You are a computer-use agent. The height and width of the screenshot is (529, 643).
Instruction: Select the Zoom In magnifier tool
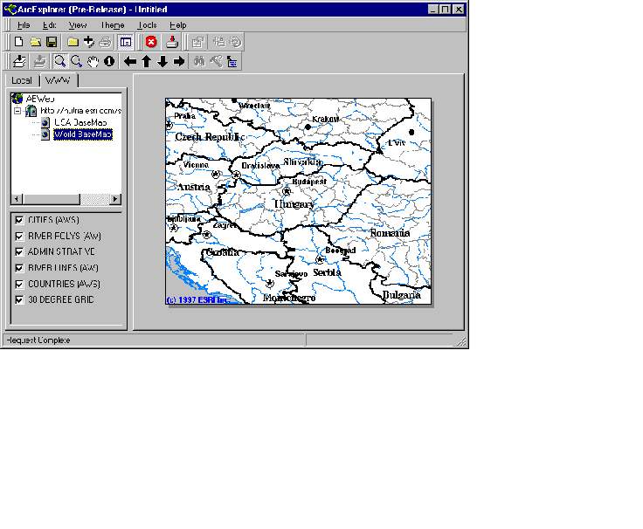59,61
